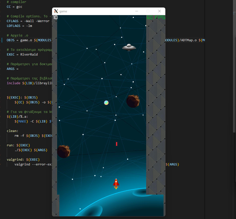Click the 'include $(LIB)' line
Screen dimensions: 236x219
29,83
